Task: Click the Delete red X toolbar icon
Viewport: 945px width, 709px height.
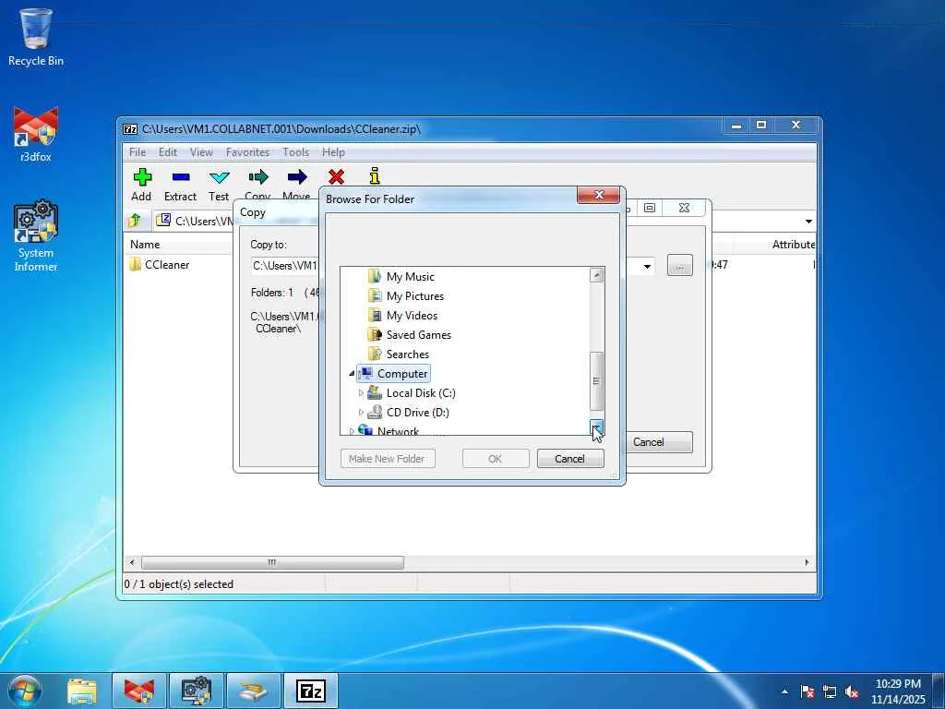Action: coord(336,177)
